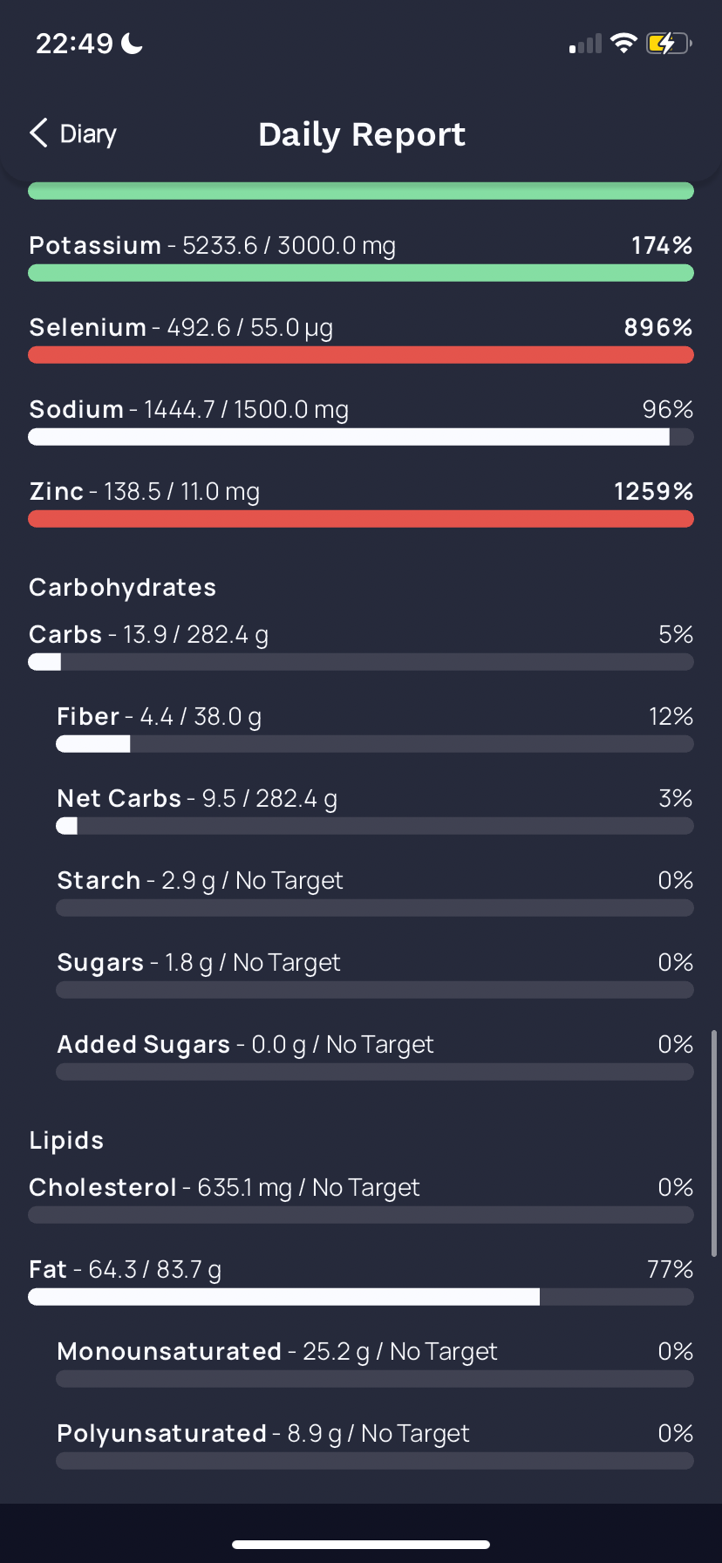Tap the back chevron icon beside Diary
The height and width of the screenshot is (1563, 722).
point(38,133)
